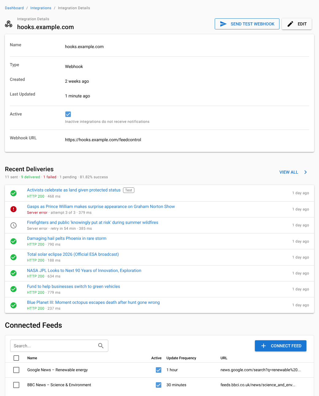Click 'Google News – Renewable energy' feed name

pyautogui.click(x=57, y=370)
